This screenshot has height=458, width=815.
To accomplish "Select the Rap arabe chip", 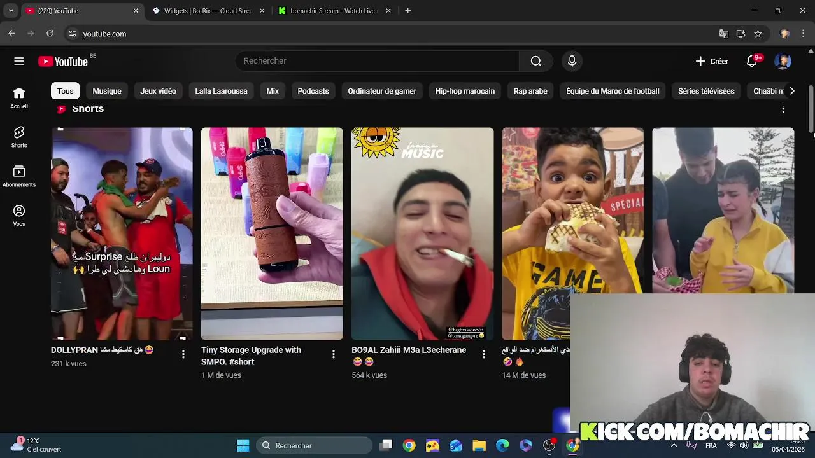I will [x=530, y=91].
